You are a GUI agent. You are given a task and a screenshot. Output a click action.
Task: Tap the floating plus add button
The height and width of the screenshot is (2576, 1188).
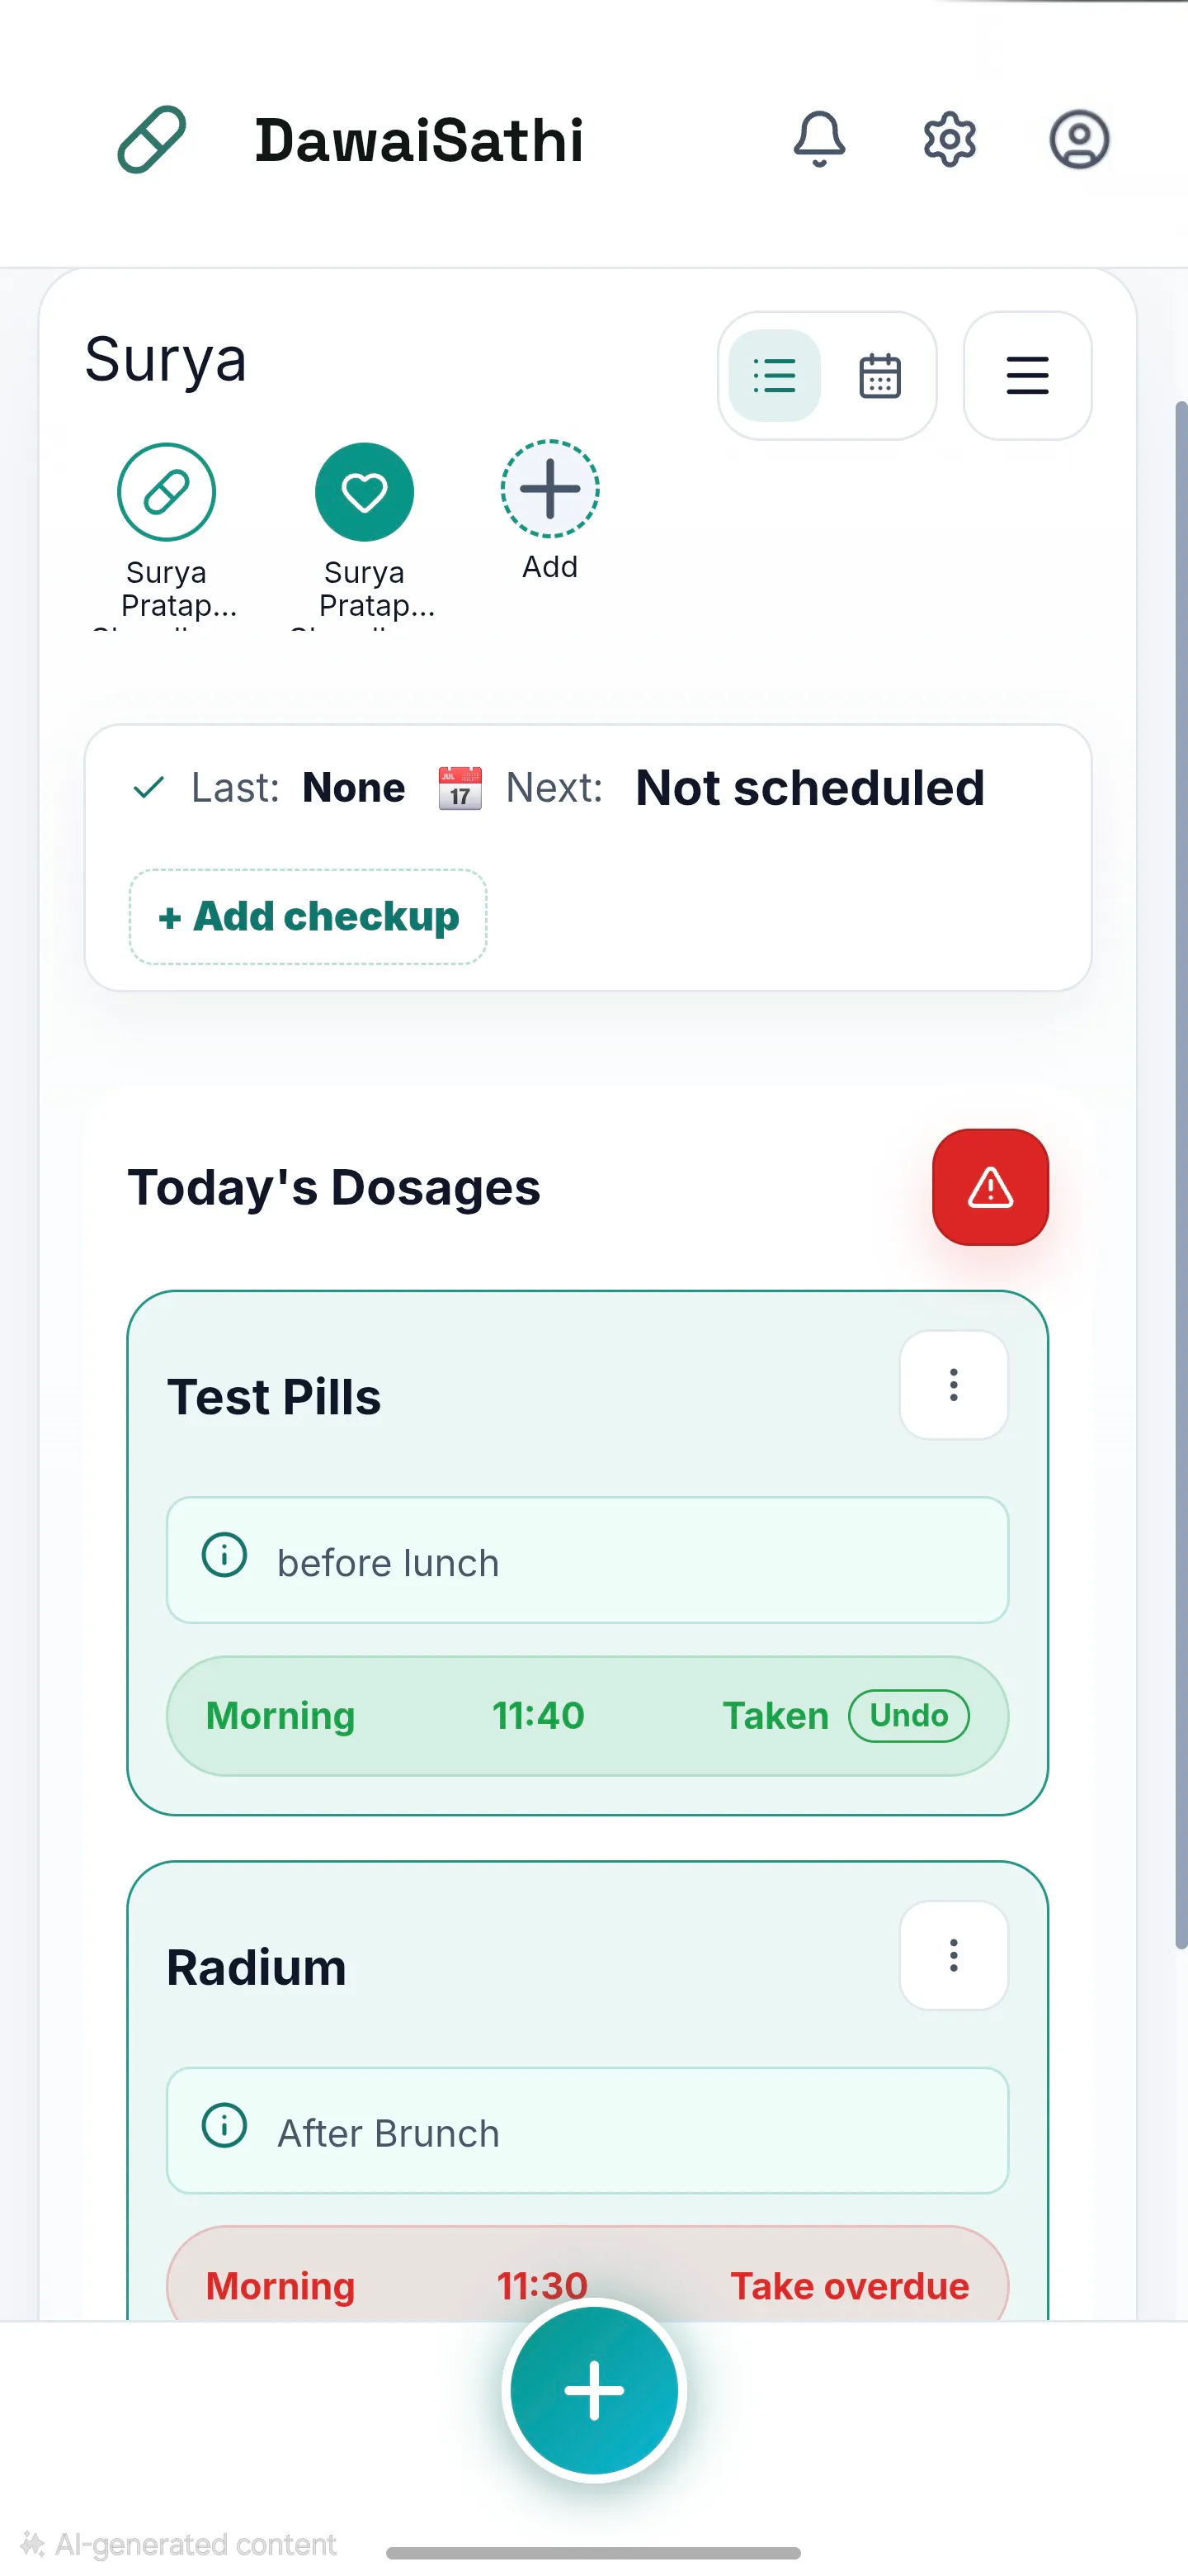(595, 2391)
